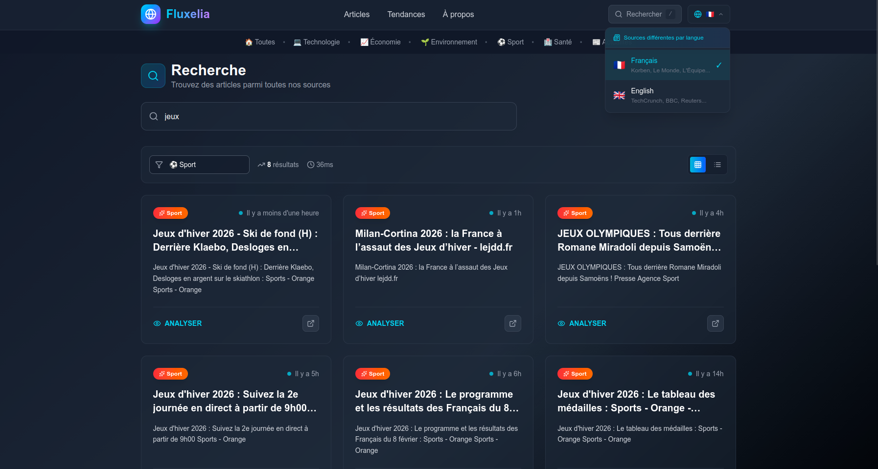Screen dimensions: 878x469
Task: Select Français language option
Action: point(668,65)
